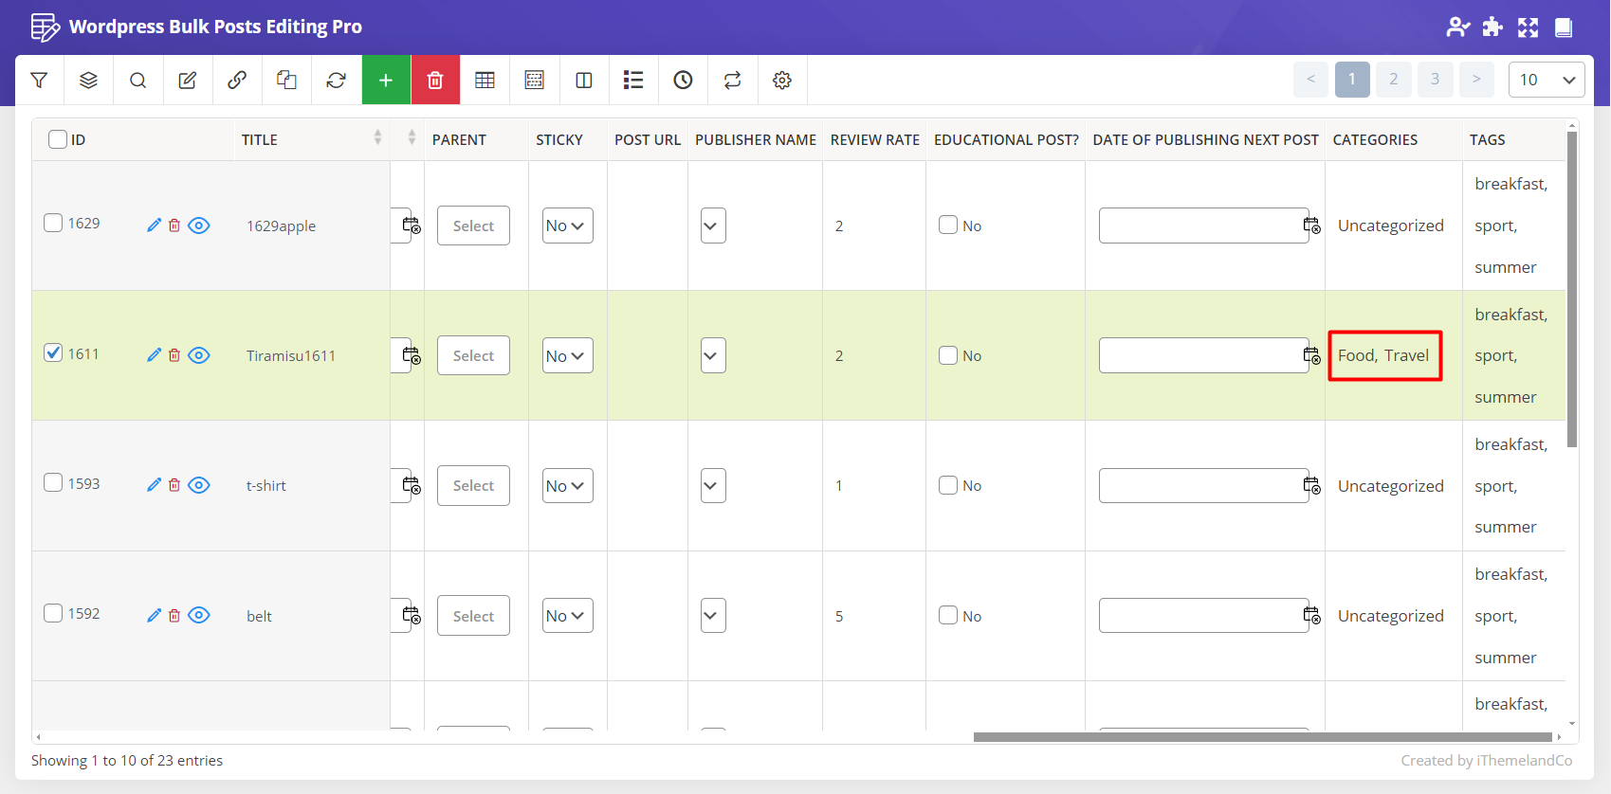1611x794 pixels.
Task: Click the duplicate posts icon
Action: click(x=286, y=81)
